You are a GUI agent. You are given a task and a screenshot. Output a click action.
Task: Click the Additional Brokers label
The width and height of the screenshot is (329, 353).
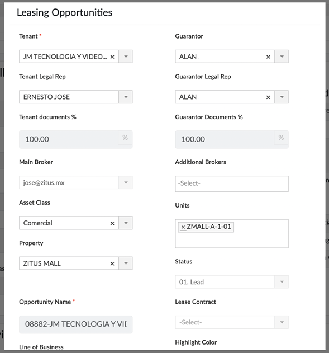201,162
